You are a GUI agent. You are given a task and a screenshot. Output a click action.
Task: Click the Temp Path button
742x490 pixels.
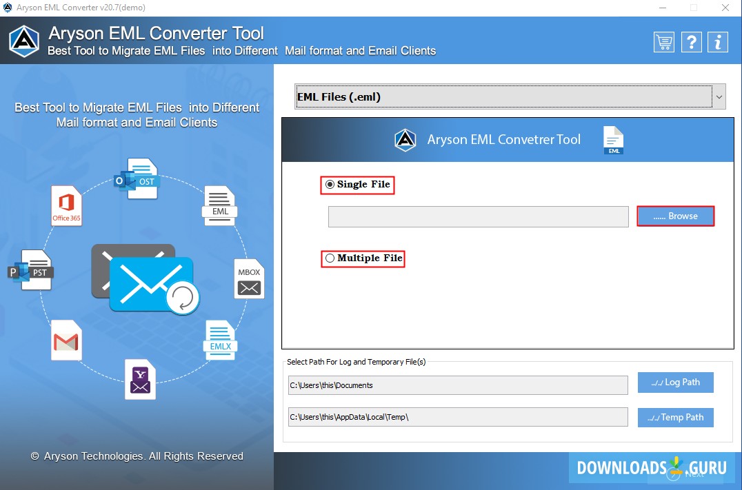[675, 417]
